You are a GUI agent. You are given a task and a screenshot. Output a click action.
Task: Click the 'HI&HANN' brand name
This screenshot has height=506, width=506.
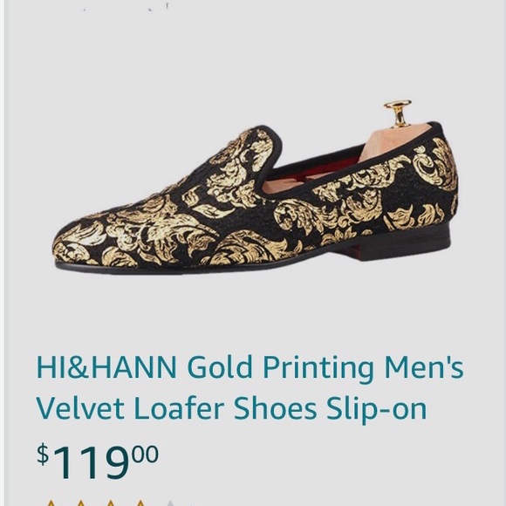pyautogui.click(x=106, y=367)
